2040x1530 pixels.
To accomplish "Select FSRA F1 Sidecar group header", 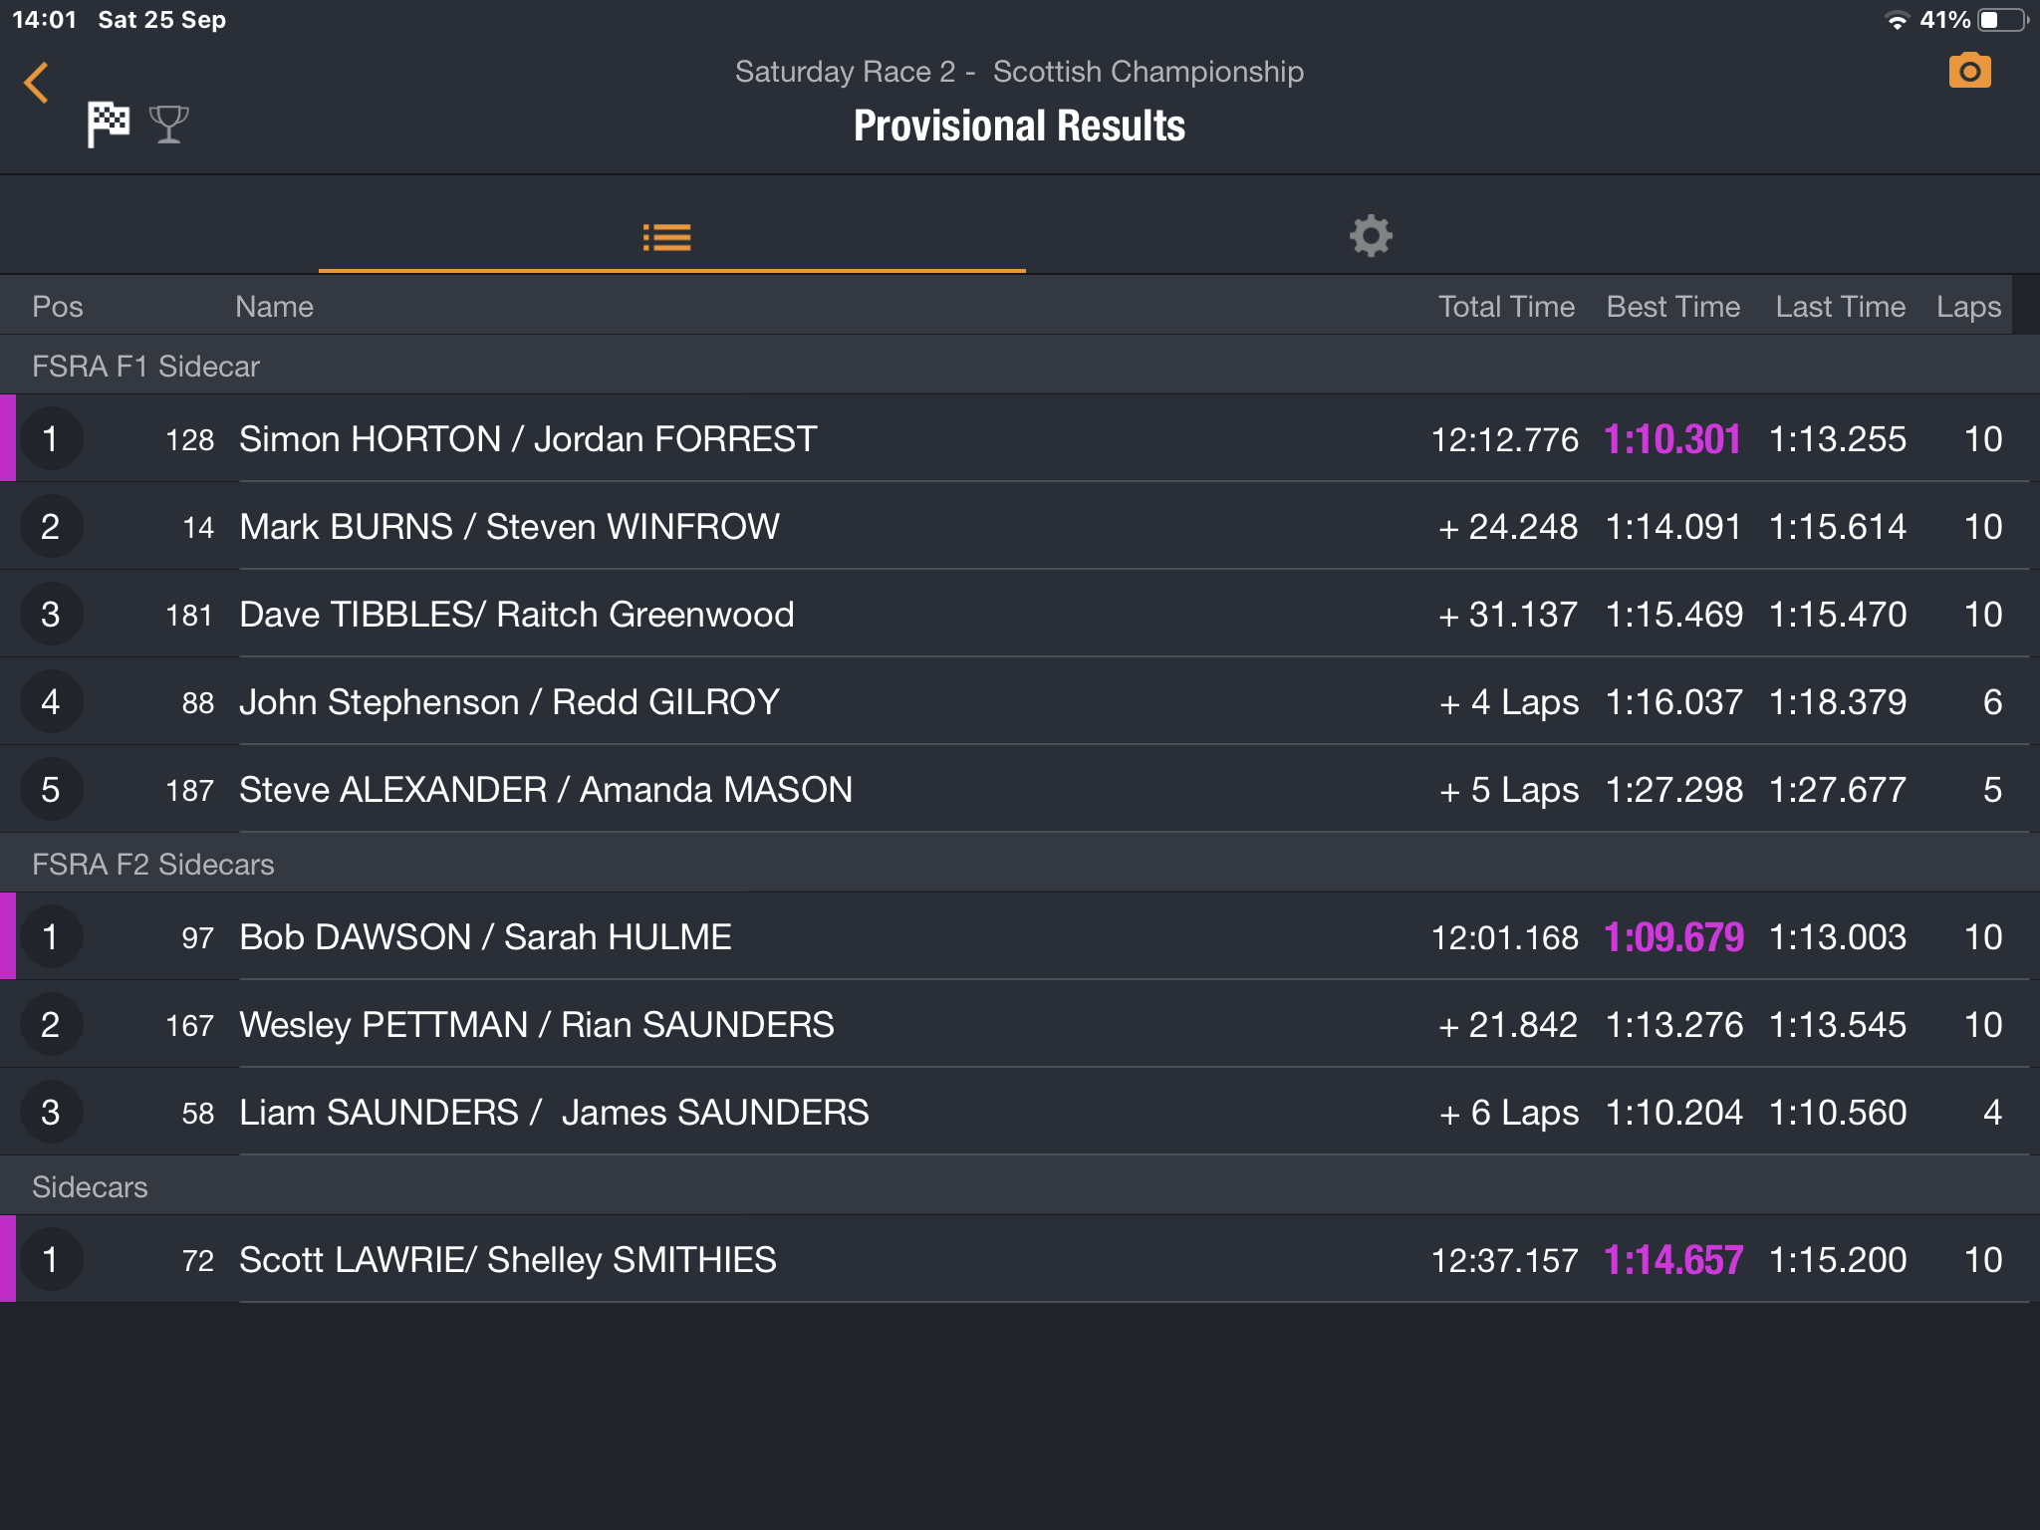I will 1020,366.
